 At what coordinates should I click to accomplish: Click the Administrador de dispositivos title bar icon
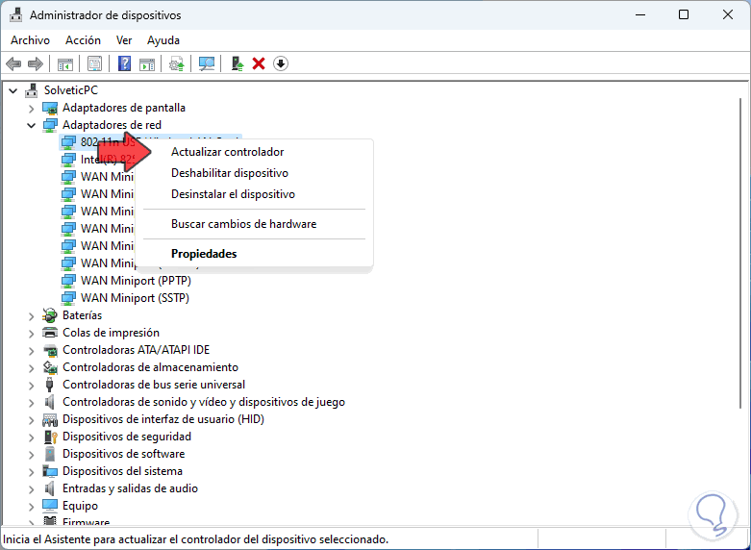16,14
